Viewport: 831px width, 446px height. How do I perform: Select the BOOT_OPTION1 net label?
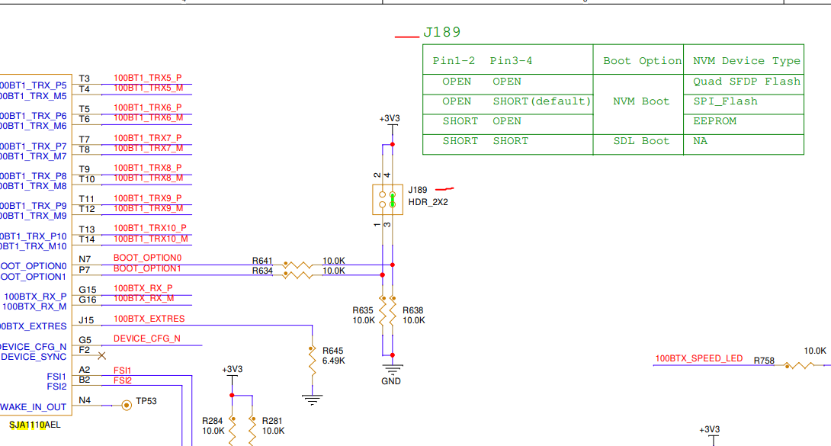pos(147,268)
